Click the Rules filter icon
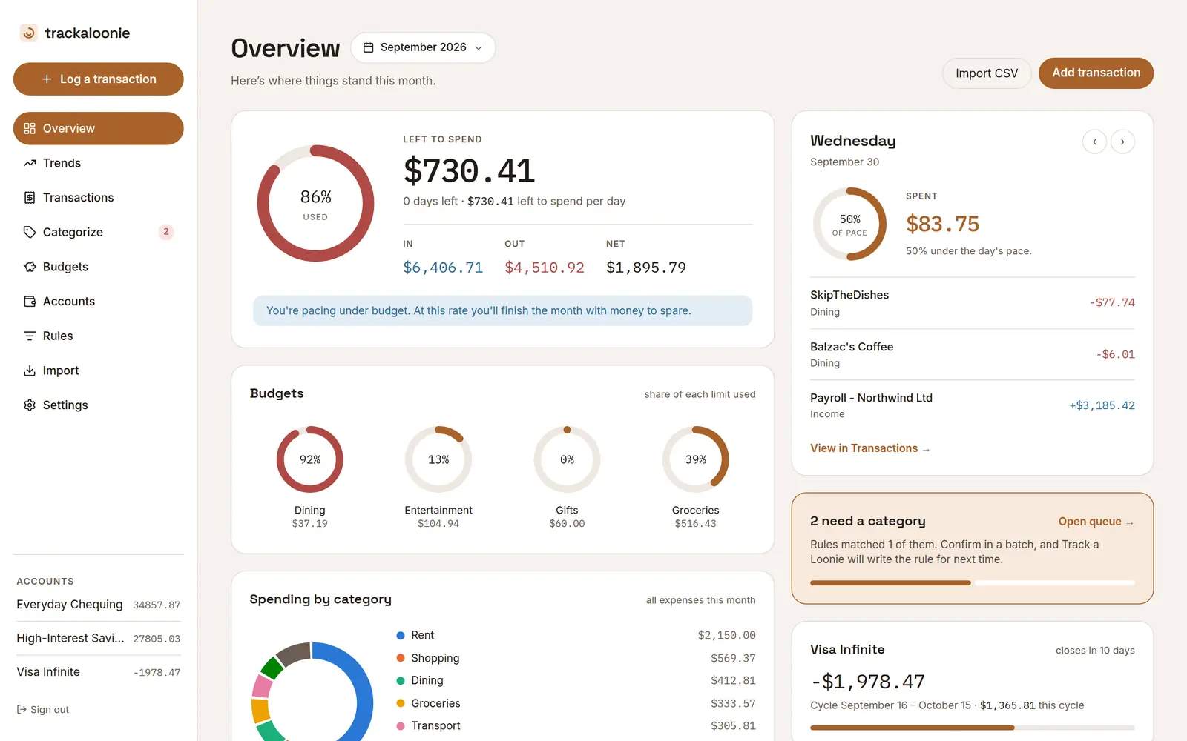 (x=30, y=336)
